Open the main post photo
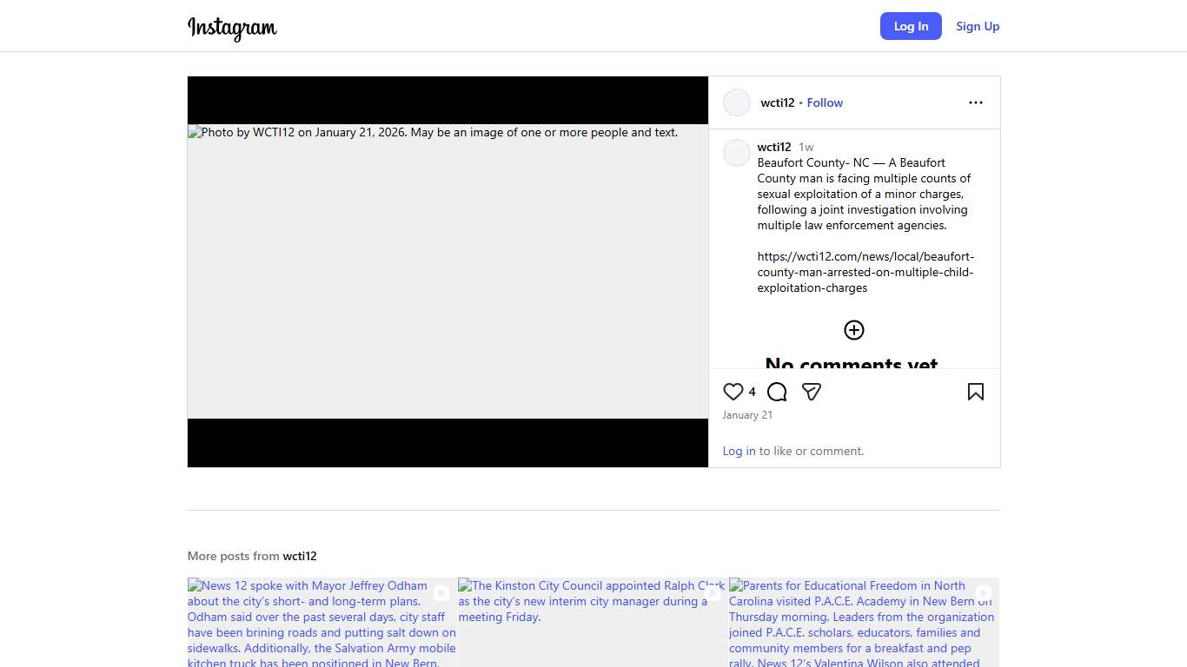1187x667 pixels. click(x=448, y=271)
